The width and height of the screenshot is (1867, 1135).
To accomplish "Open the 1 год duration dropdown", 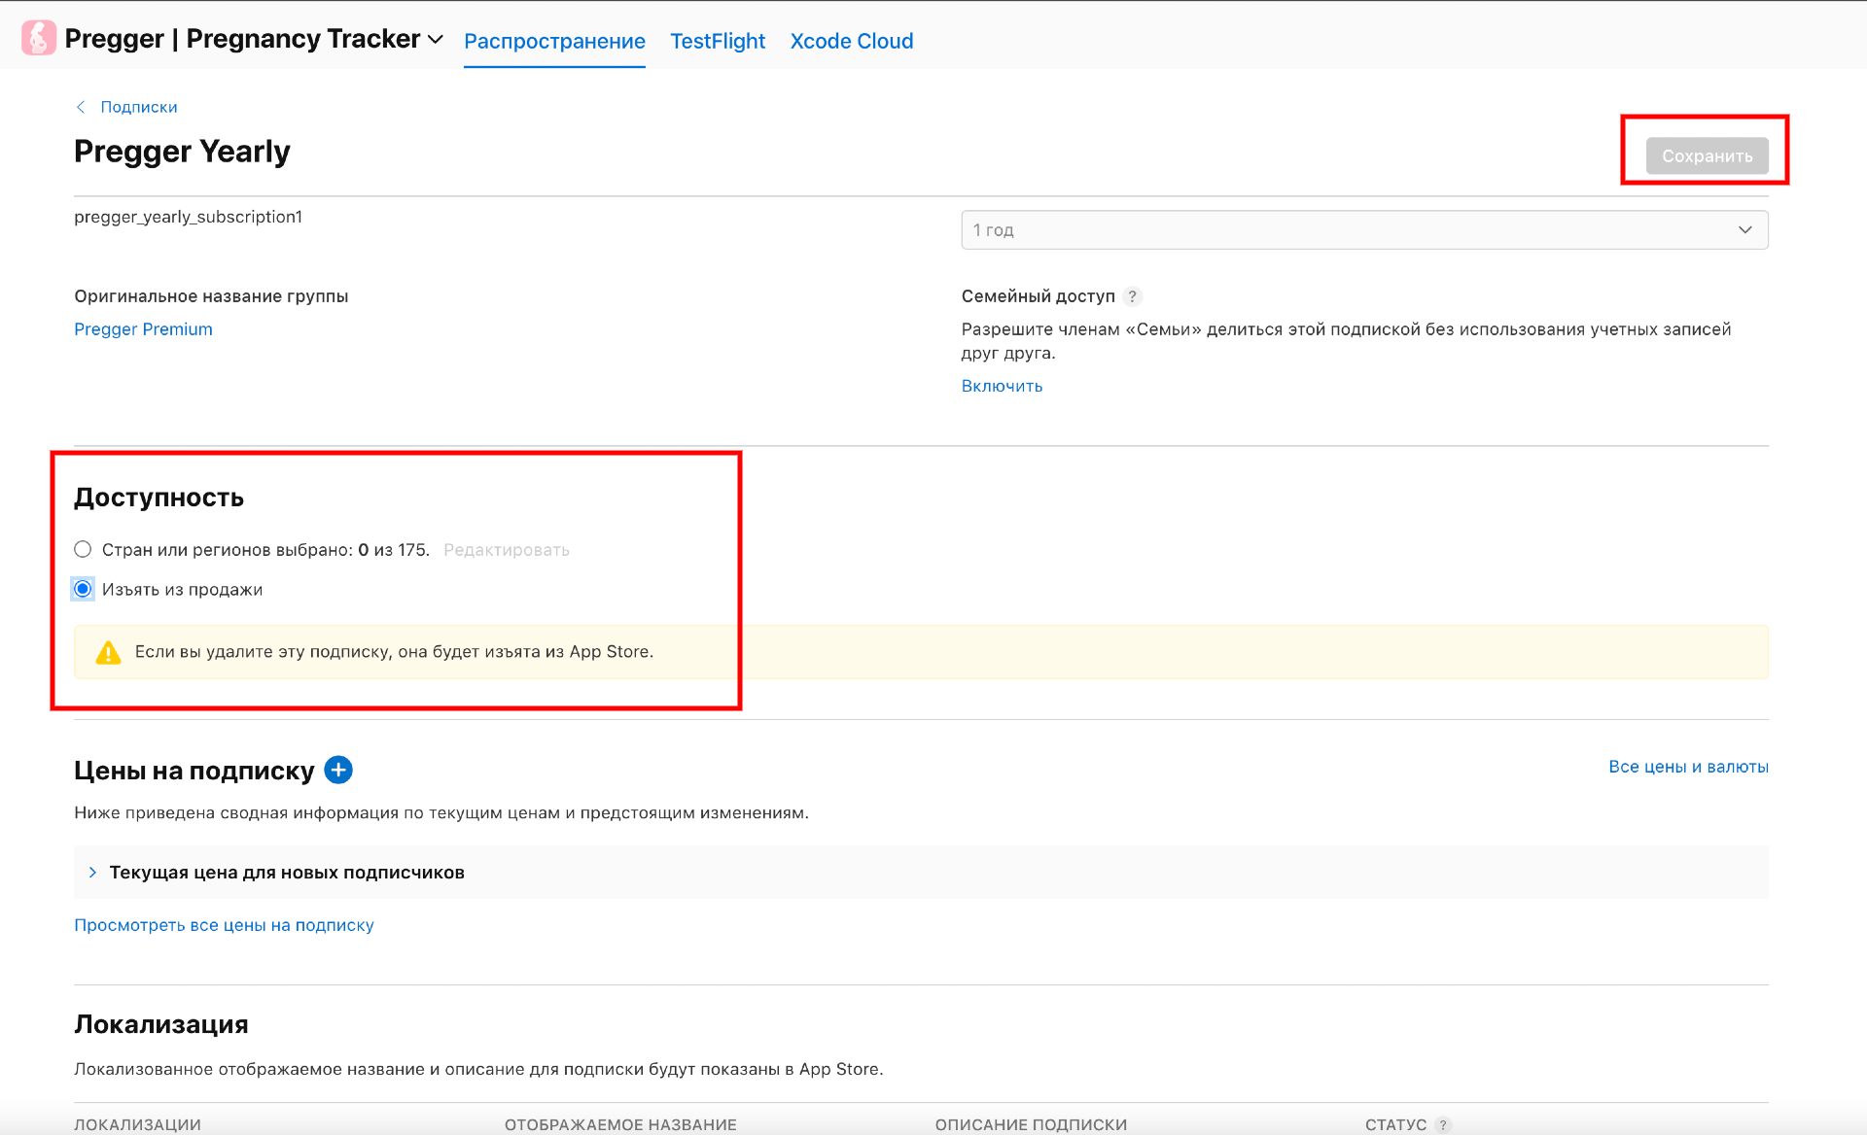I will [1363, 230].
